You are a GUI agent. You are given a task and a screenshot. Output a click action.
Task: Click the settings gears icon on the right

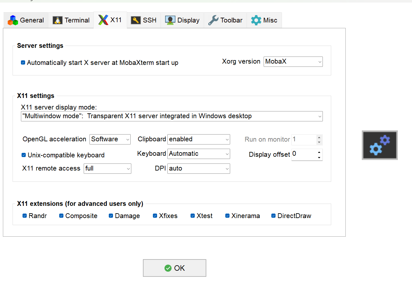coord(380,145)
